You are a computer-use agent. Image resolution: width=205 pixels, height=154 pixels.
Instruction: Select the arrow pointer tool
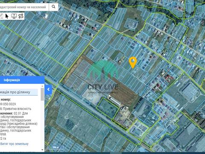click(x=7, y=16)
